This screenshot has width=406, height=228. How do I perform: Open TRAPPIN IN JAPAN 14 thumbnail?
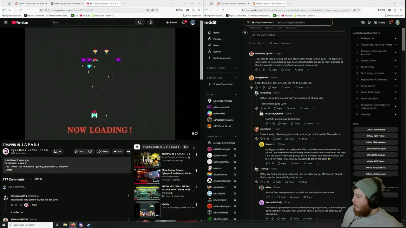(x=147, y=160)
